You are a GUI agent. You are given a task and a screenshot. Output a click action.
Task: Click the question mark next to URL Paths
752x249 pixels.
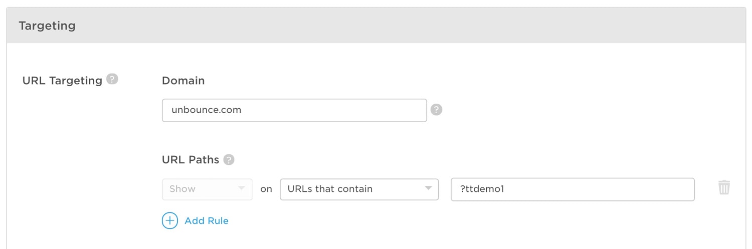pyautogui.click(x=229, y=160)
